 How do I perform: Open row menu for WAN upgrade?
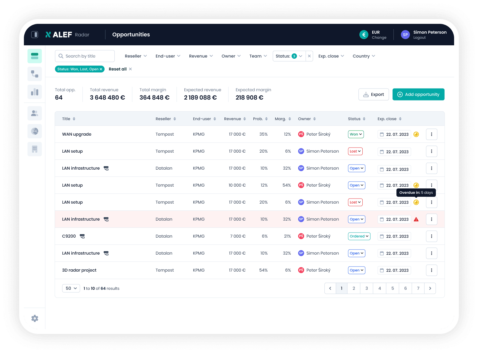(431, 134)
